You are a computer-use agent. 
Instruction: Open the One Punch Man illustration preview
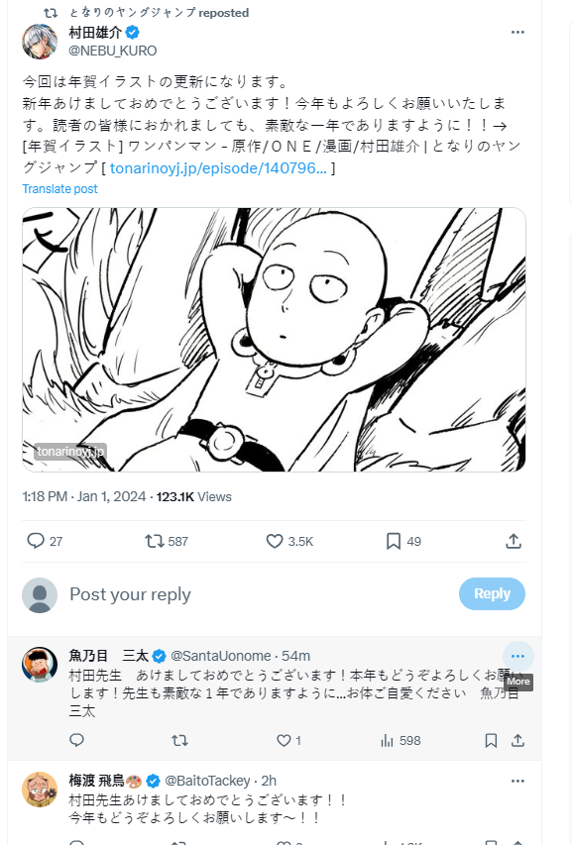[x=274, y=340]
